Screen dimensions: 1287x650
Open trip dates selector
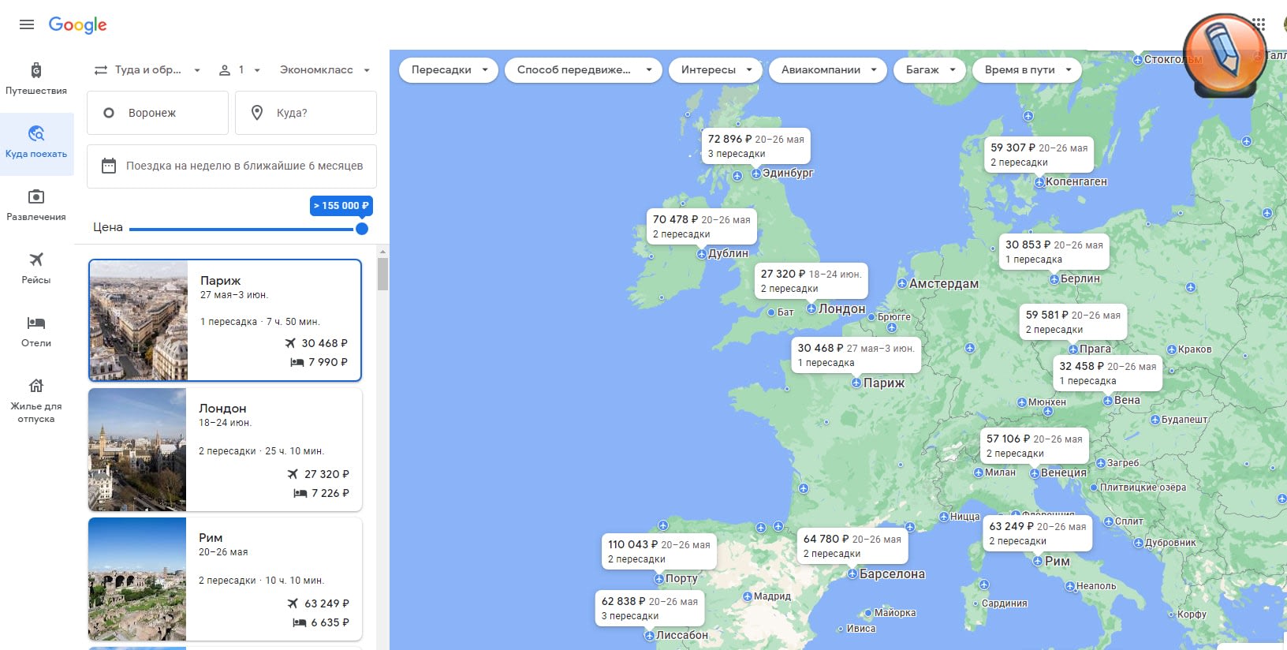[232, 166]
